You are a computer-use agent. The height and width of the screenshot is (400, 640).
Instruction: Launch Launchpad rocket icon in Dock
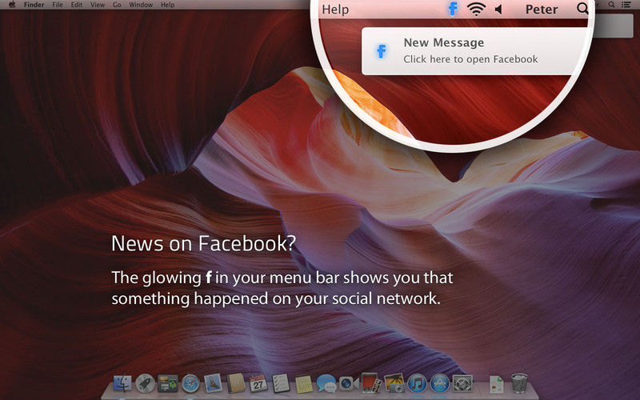(x=145, y=384)
